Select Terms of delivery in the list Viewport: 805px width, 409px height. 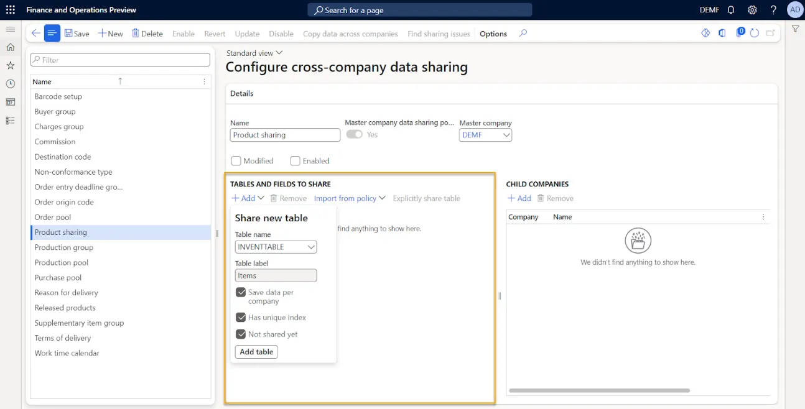(121, 338)
